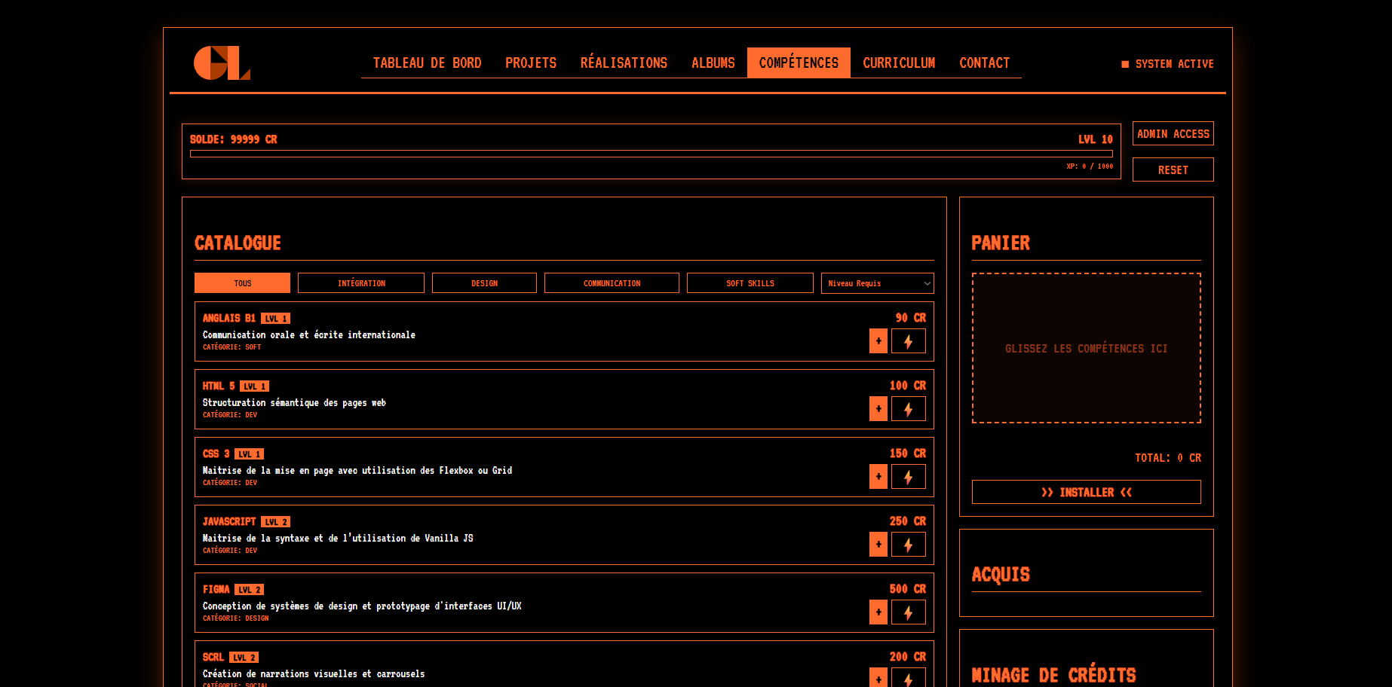This screenshot has height=687, width=1392.
Task: Click the JAVASCRIPT skill title
Action: 229,521
